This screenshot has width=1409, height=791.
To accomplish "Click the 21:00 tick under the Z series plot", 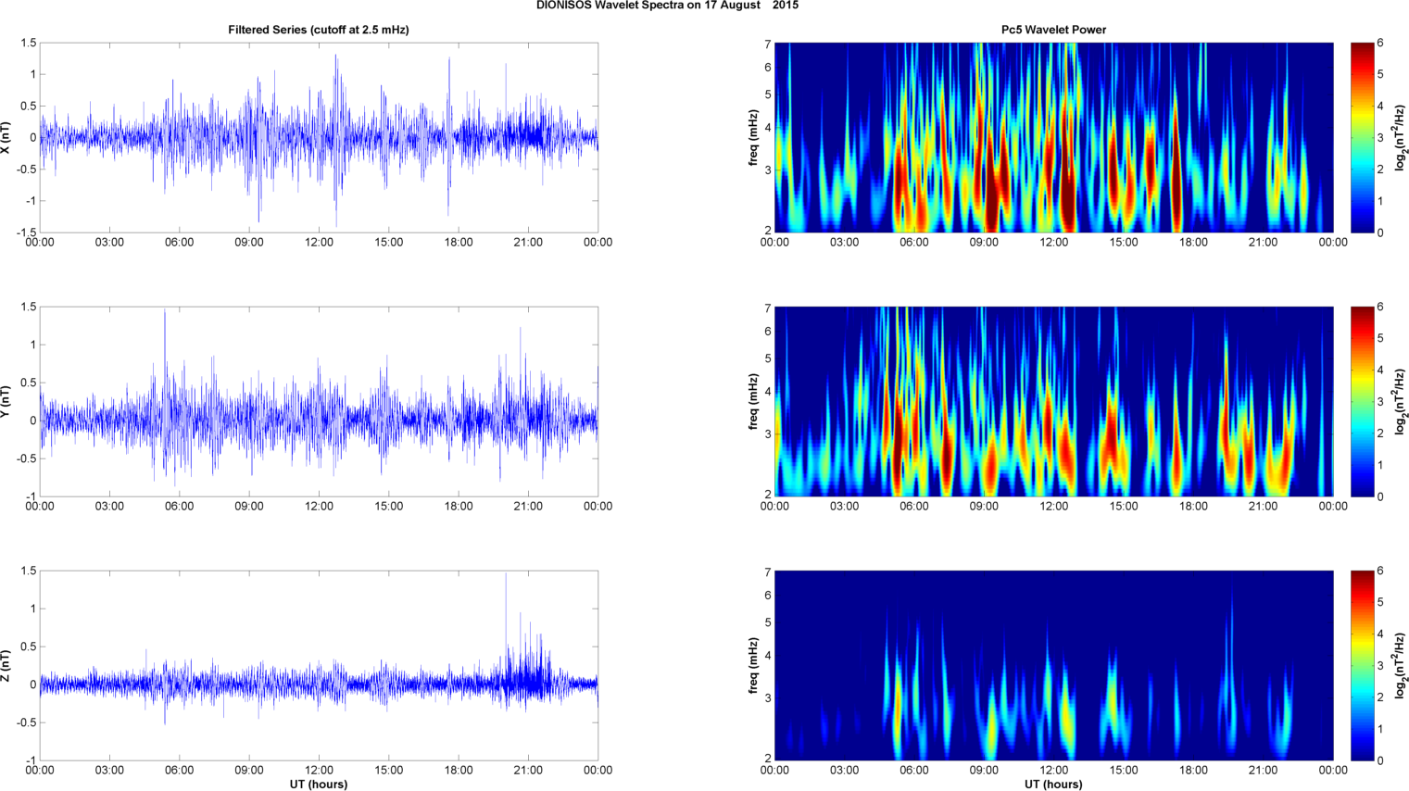I will pos(528,771).
